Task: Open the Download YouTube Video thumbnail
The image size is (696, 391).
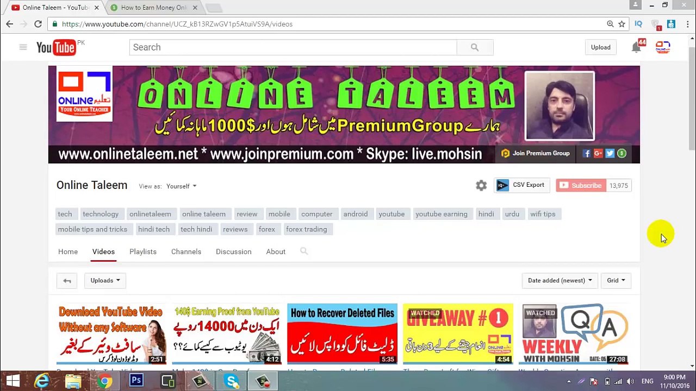Action: click(111, 334)
